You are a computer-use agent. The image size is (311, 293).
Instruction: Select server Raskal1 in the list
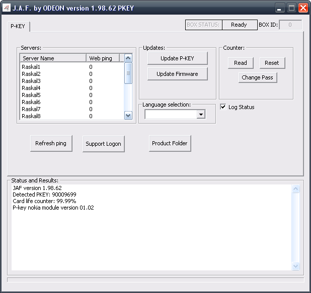pyautogui.click(x=72, y=67)
